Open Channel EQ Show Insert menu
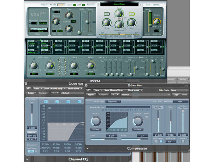The image size is (216, 162). coord(74,88)
